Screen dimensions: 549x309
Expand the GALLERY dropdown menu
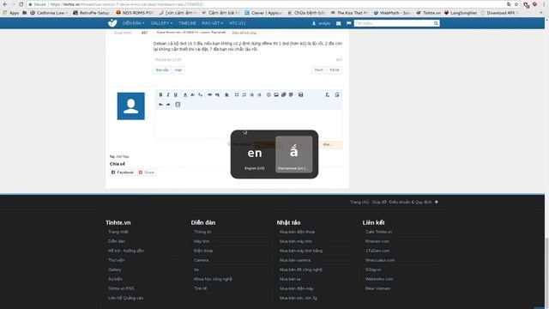[161, 23]
